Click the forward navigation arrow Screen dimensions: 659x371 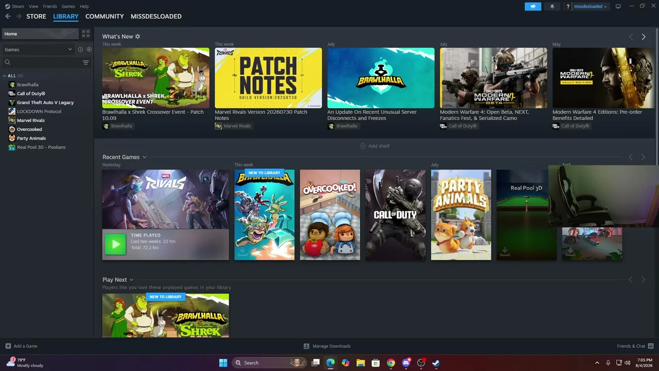point(19,16)
